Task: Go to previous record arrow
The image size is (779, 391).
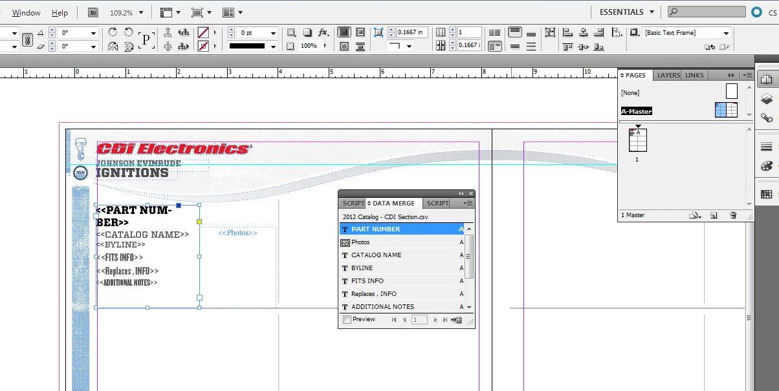Action: tap(404, 320)
